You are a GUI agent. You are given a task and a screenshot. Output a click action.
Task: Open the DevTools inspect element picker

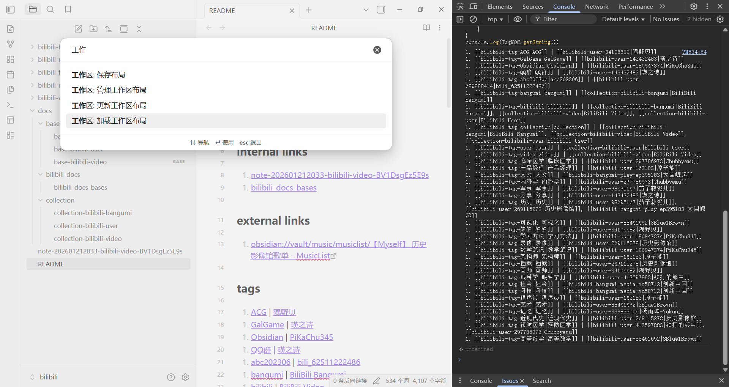(460, 6)
